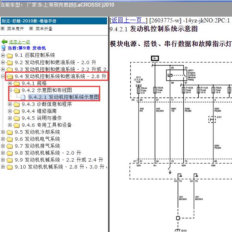The image size is (232, 232).
Task: Expand the 9.9 发动机机械系统 node
Action: pos(3,160)
